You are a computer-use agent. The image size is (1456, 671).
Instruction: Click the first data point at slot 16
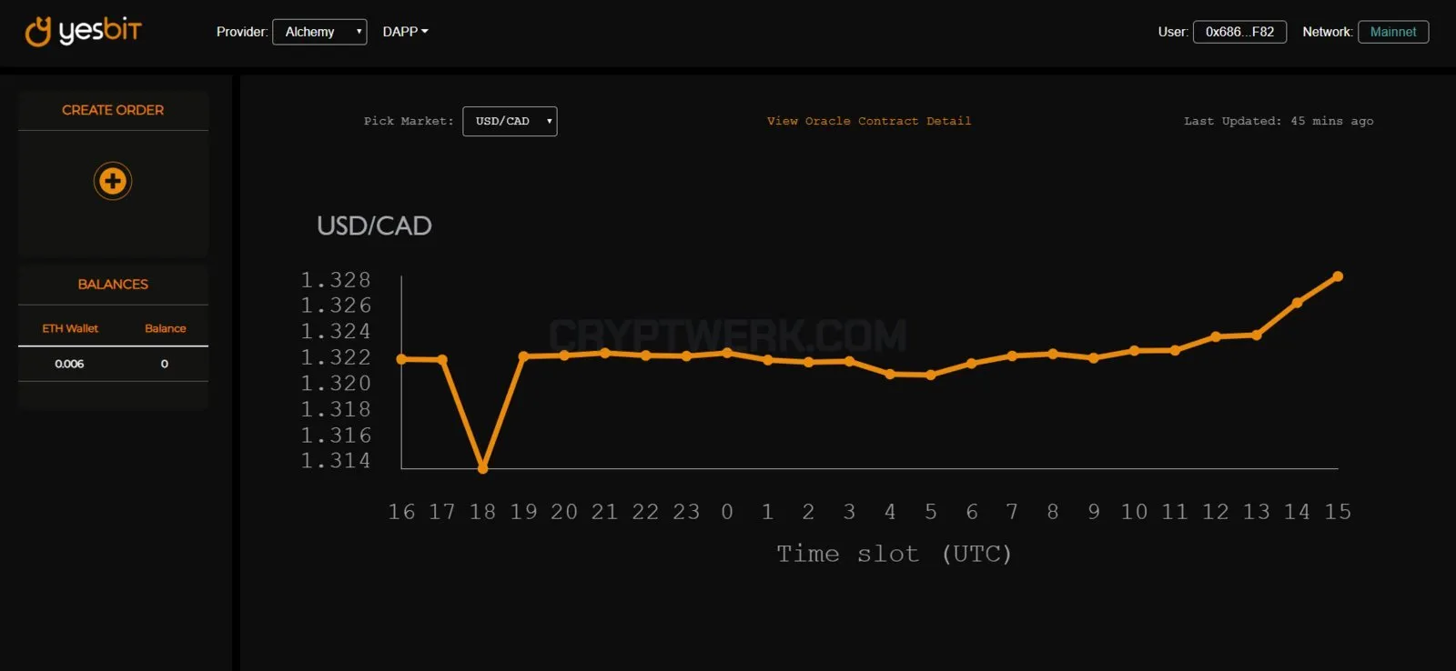click(x=401, y=359)
